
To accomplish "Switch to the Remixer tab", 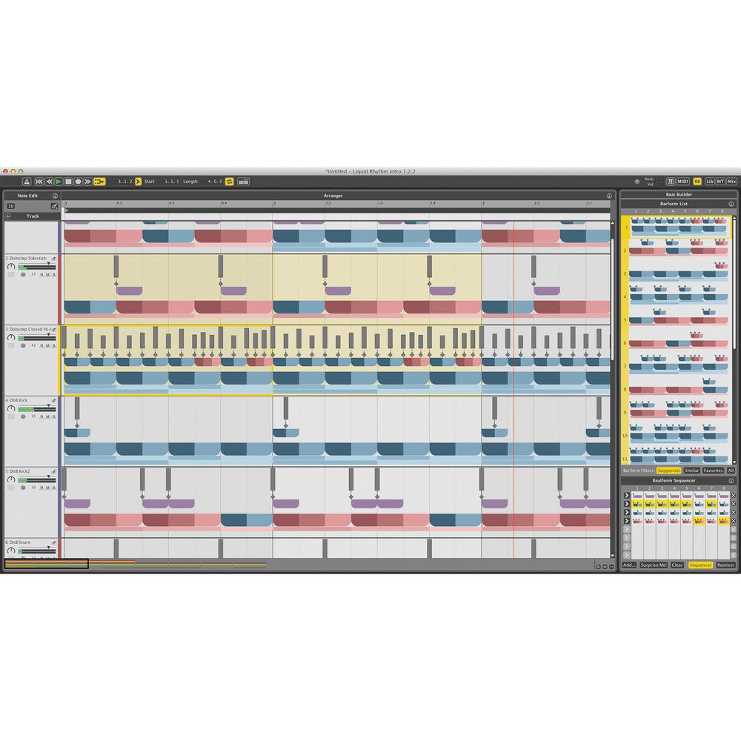I will (725, 565).
